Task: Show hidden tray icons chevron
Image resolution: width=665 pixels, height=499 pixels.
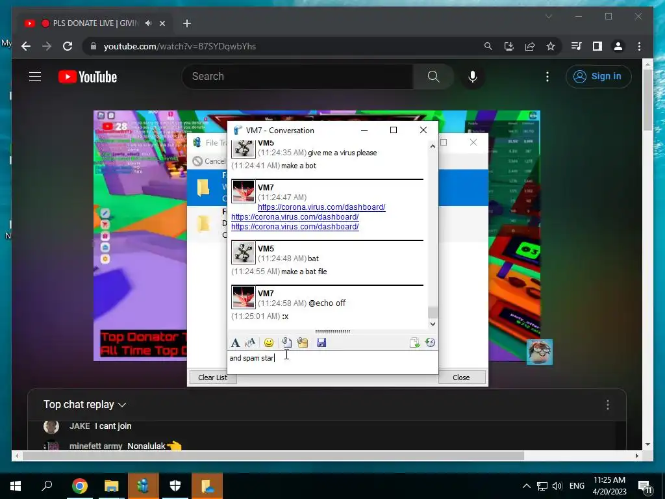Action: 526,486
